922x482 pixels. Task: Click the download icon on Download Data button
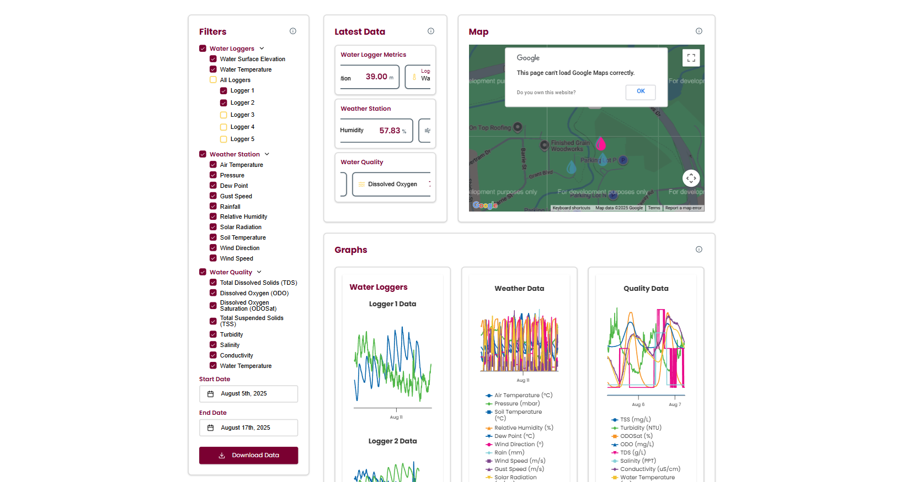(222, 456)
